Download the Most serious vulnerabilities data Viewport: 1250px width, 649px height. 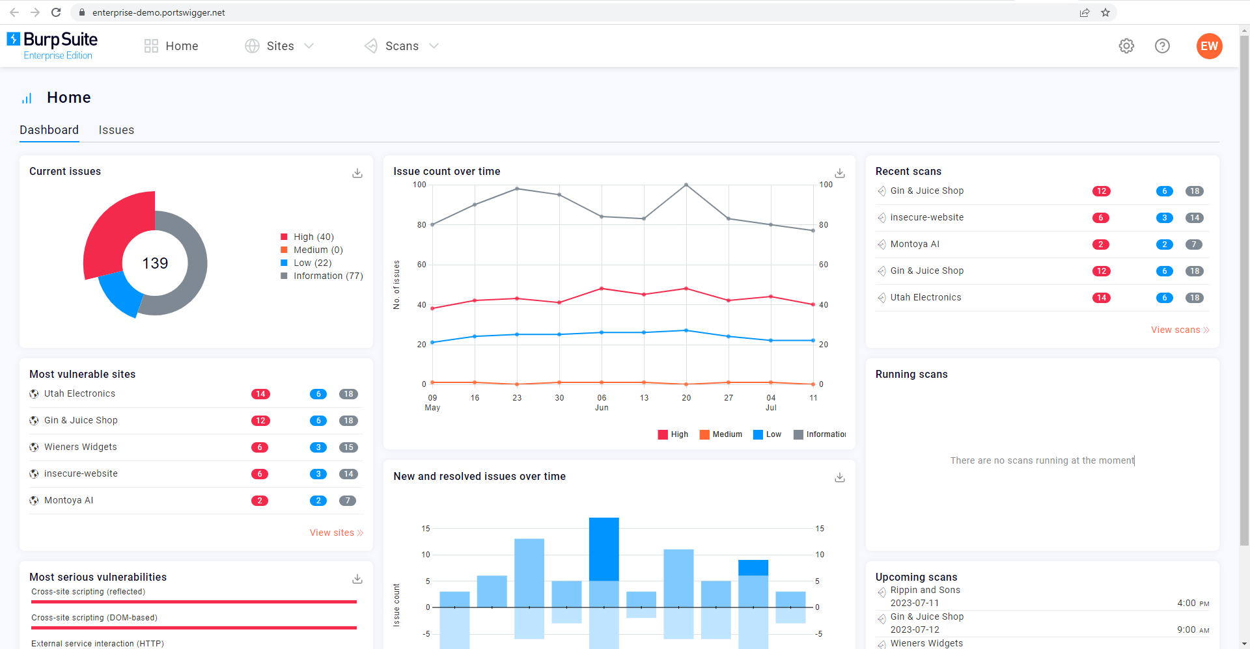[357, 579]
